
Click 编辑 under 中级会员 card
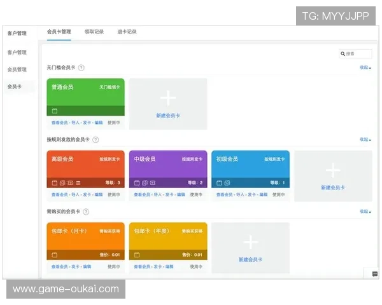[x=181, y=194]
